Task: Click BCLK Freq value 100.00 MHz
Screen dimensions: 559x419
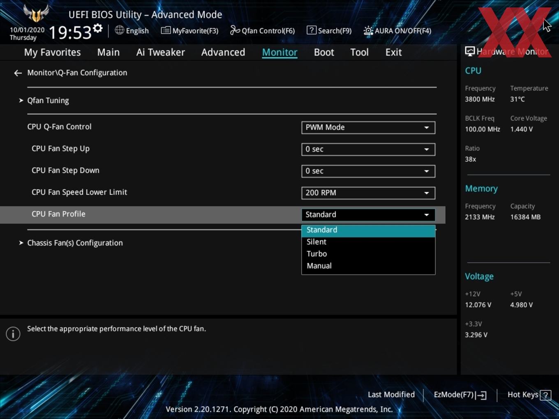Action: click(483, 129)
